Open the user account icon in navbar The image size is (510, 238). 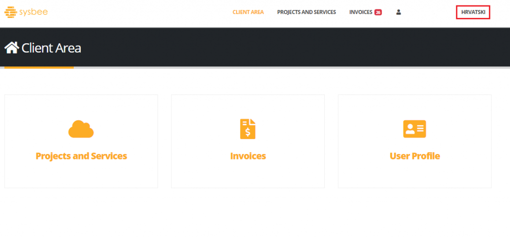click(x=398, y=12)
